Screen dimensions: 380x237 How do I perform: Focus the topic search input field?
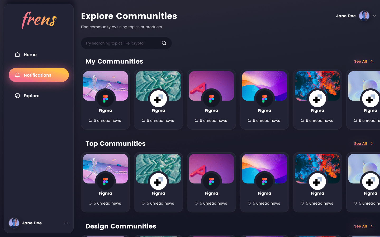pyautogui.click(x=121, y=43)
